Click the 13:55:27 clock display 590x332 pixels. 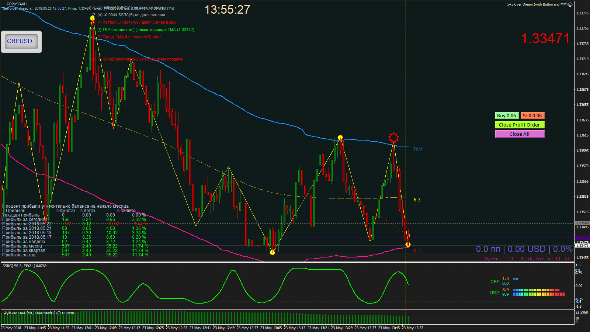click(x=227, y=10)
